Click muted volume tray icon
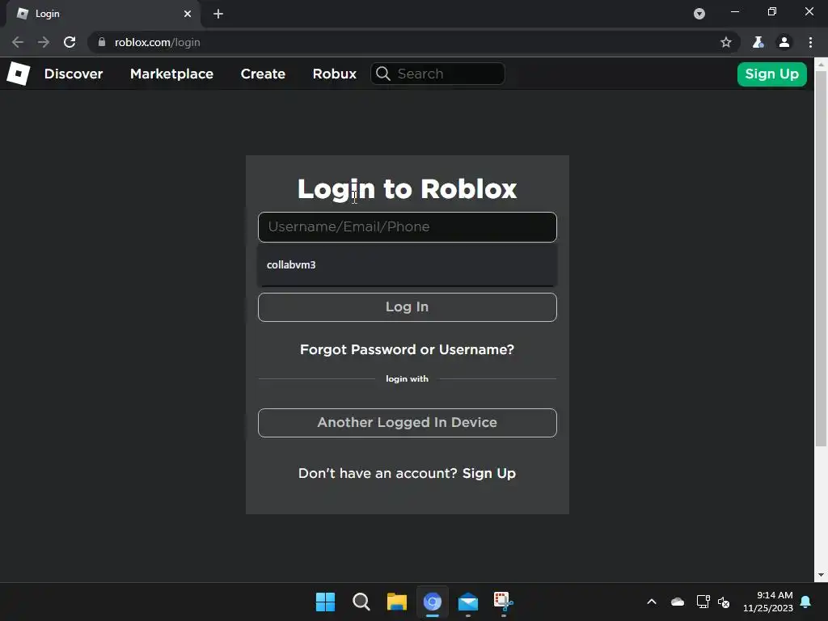This screenshot has height=621, width=828. (724, 602)
